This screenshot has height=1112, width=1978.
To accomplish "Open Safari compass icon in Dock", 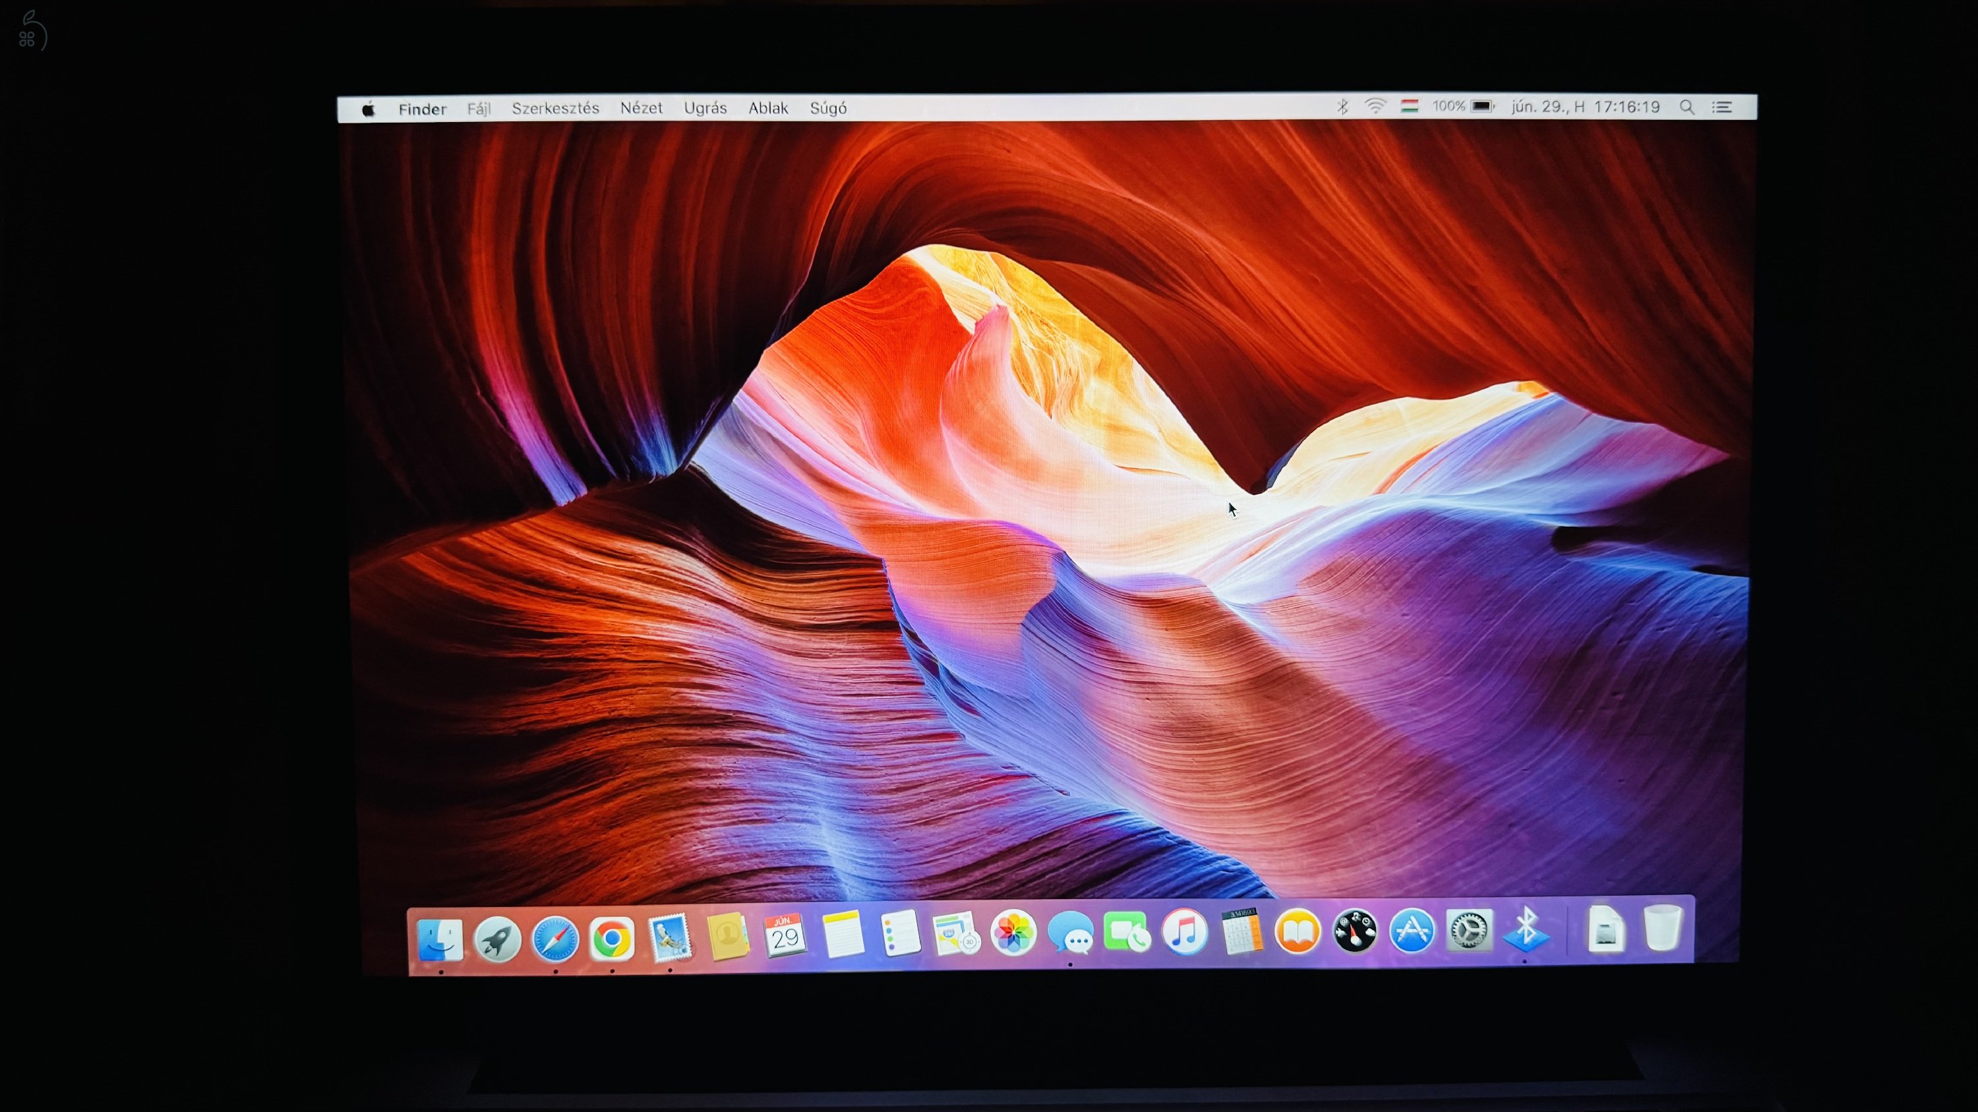I will click(x=555, y=938).
